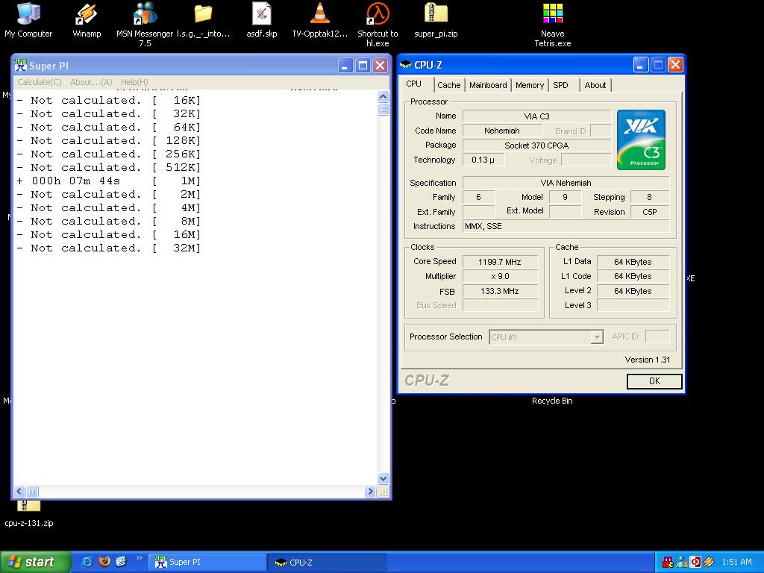Open MSN Messenger 7.5 shortcut
Image resolution: width=764 pixels, height=573 pixels.
[145, 25]
